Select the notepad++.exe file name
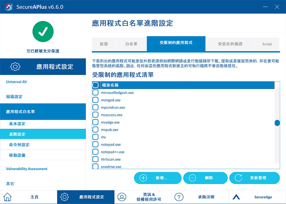This screenshot has width=286, height=204. point(112,152)
